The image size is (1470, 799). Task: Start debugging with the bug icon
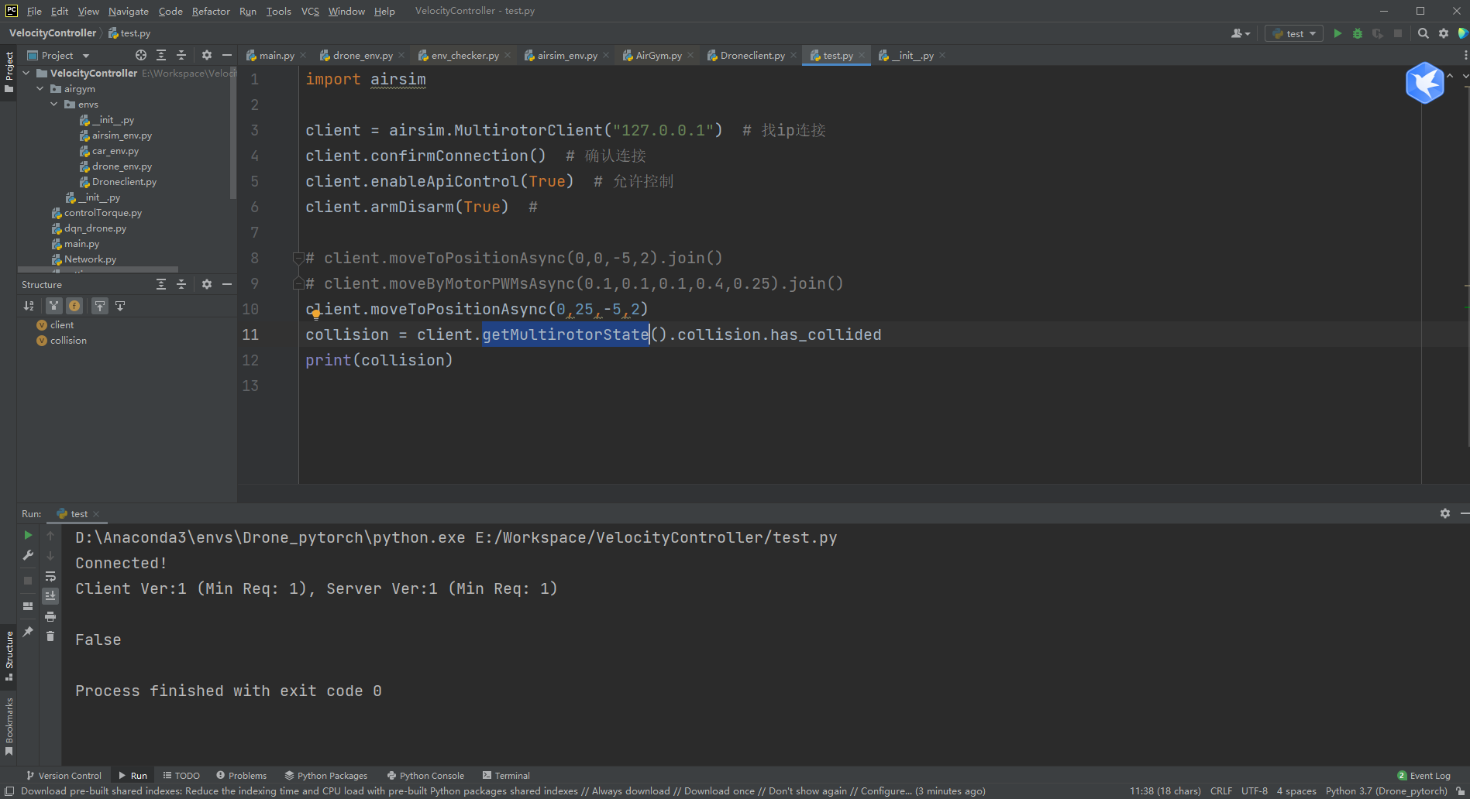(1358, 33)
